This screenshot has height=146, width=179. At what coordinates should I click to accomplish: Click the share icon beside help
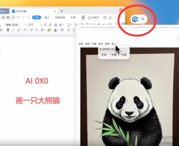point(110,18)
